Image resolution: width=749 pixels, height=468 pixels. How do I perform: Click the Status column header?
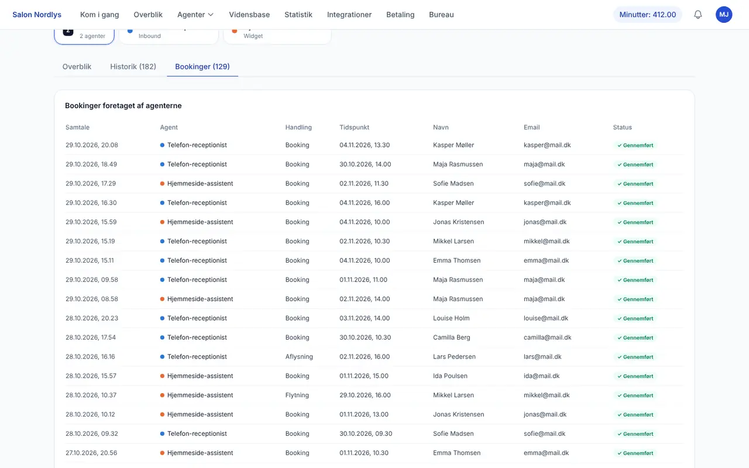click(x=623, y=127)
